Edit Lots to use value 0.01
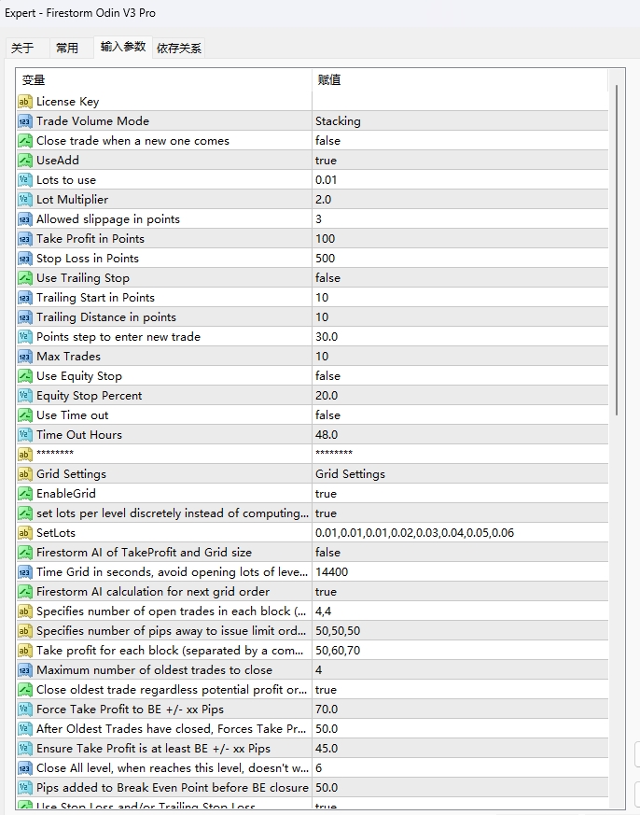This screenshot has height=815, width=640. point(460,180)
